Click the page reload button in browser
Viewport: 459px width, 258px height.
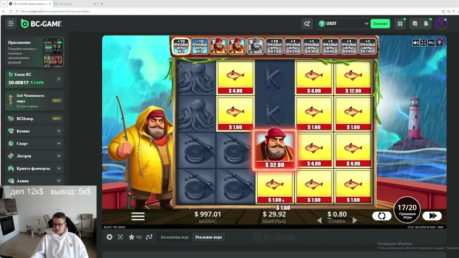click(11, 11)
